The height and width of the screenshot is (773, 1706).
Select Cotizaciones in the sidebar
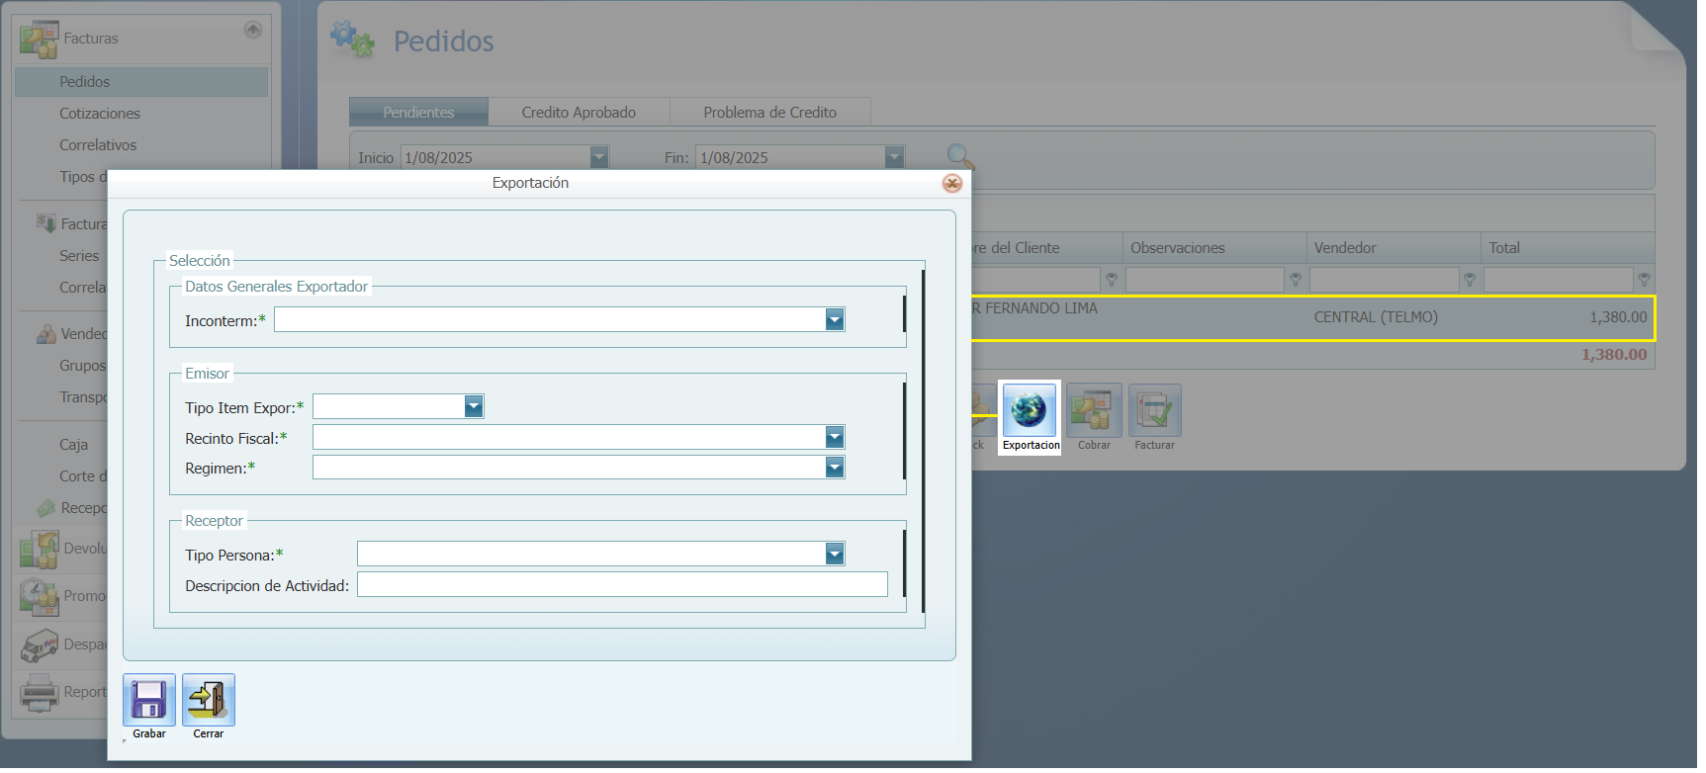(100, 114)
